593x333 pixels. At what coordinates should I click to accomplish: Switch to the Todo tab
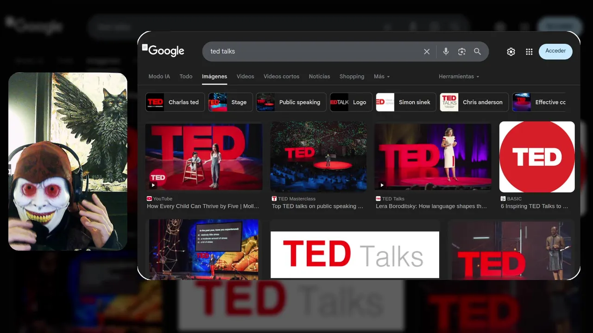186,76
